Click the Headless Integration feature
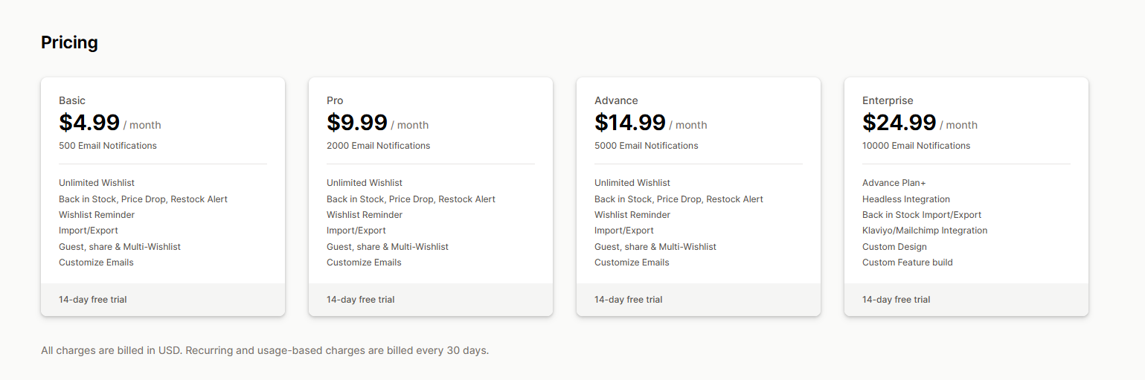Image resolution: width=1145 pixels, height=380 pixels. 906,199
